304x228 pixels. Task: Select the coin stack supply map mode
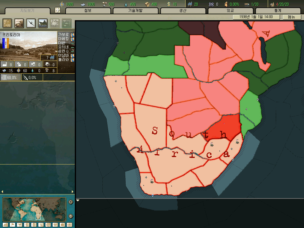coord(34,225)
